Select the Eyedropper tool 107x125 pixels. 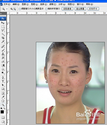(3, 97)
